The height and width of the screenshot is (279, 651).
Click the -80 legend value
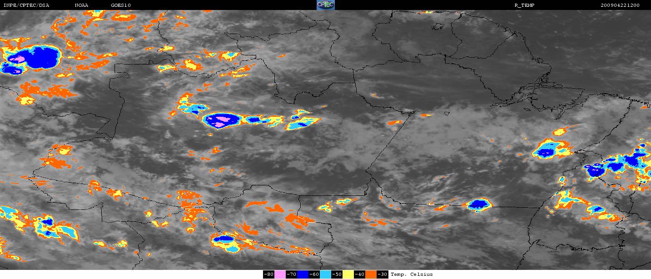point(268,274)
